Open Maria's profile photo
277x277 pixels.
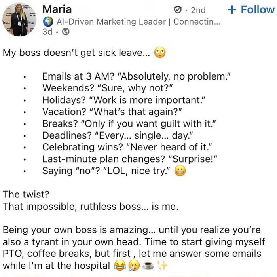click(19, 19)
